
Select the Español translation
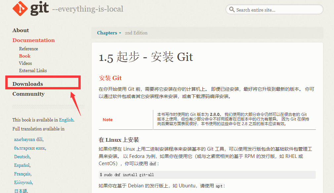tap(22, 165)
